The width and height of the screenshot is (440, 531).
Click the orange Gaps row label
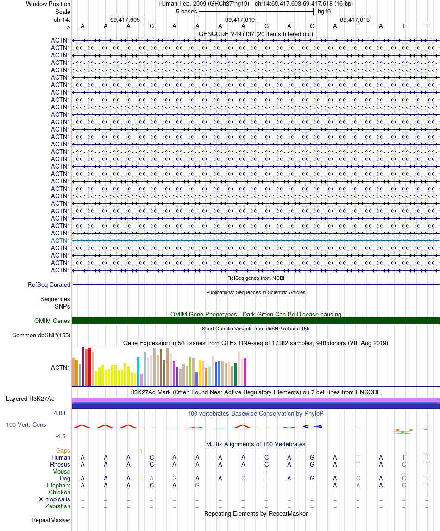(63, 451)
